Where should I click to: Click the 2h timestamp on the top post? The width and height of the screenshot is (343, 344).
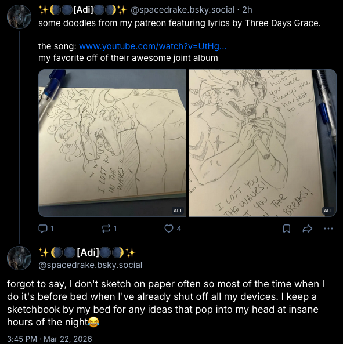(x=247, y=10)
